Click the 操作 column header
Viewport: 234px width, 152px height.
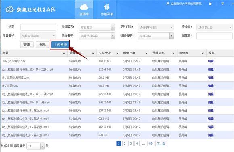[211, 53]
